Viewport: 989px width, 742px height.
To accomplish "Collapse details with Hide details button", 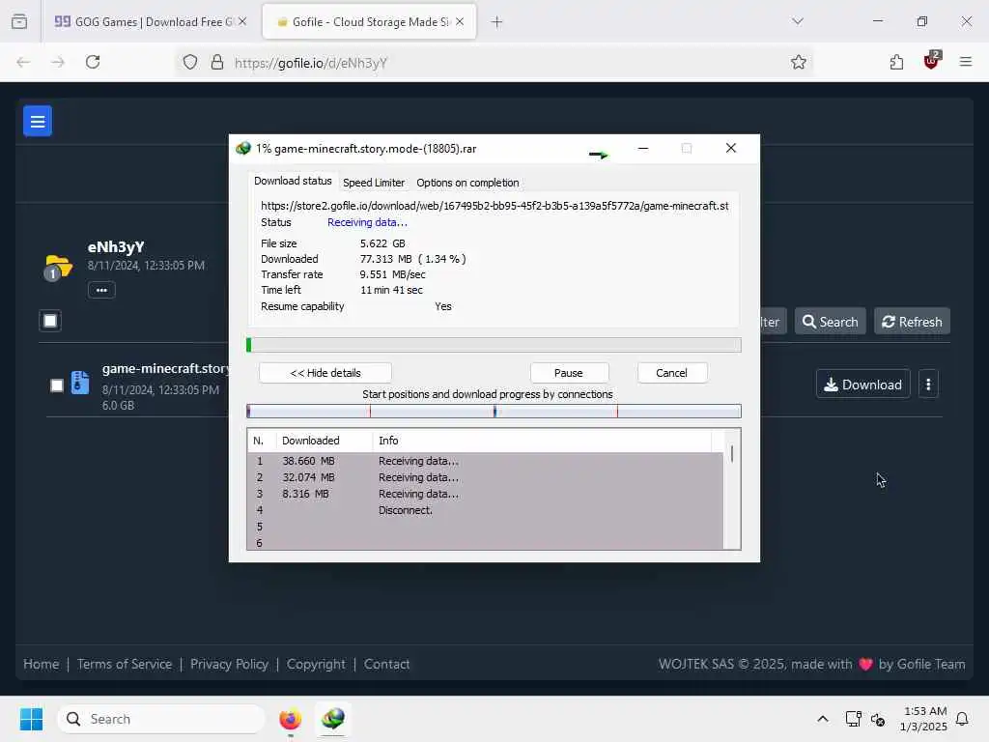I will [325, 373].
